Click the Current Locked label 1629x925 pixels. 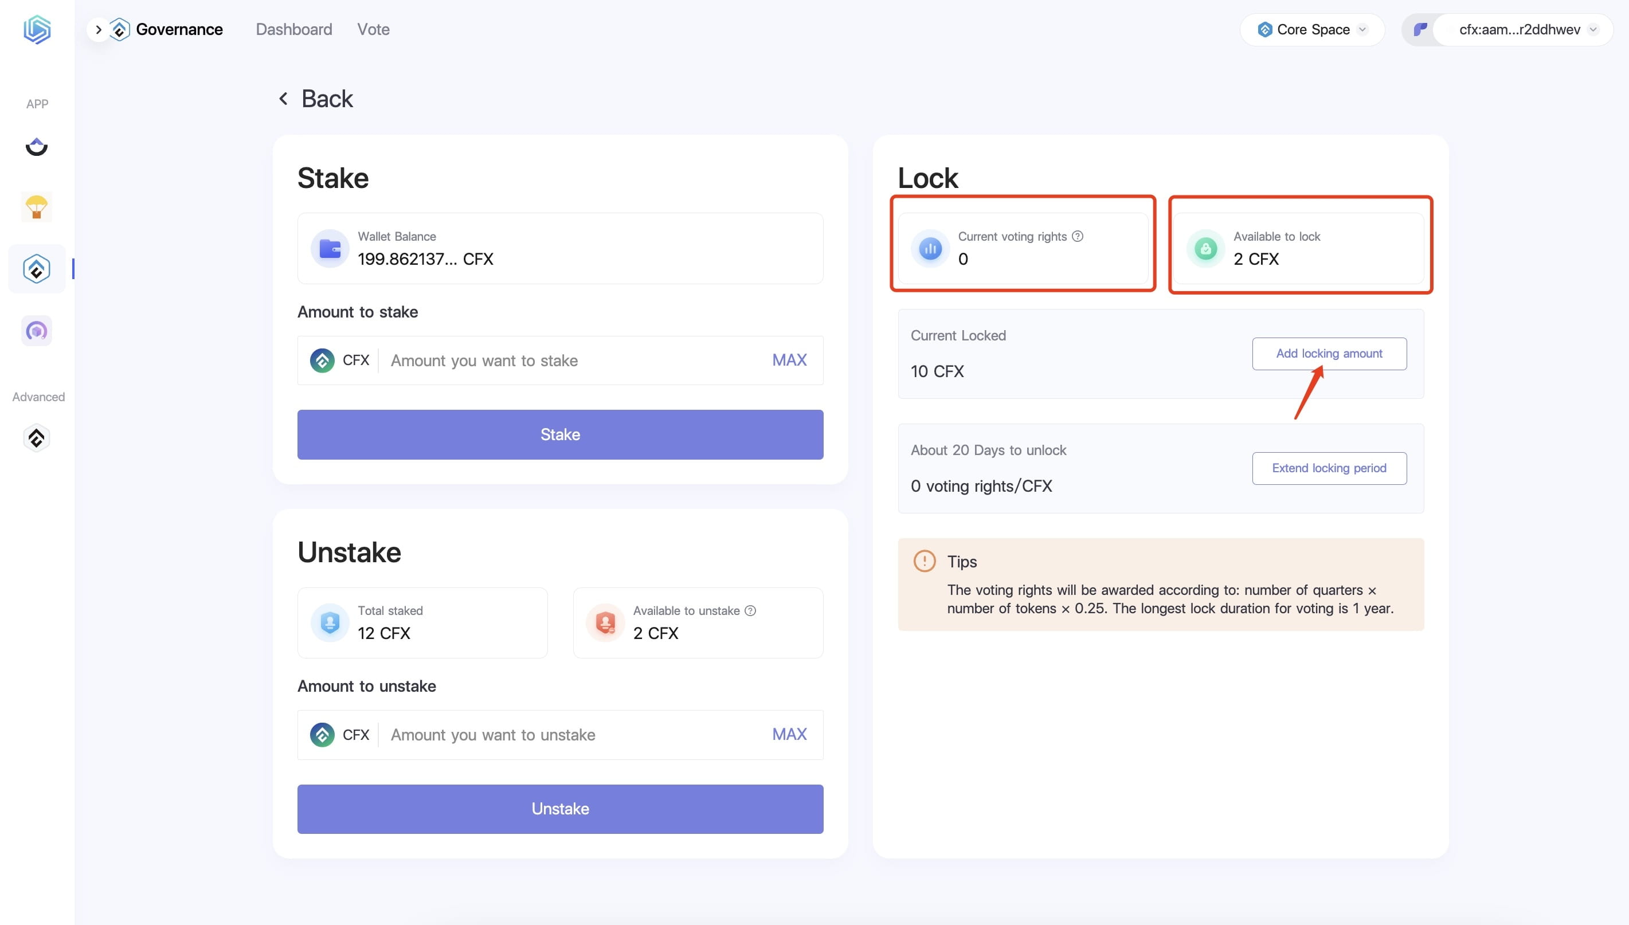pos(958,335)
